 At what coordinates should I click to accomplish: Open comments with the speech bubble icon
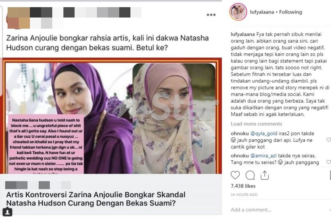tap(250, 175)
